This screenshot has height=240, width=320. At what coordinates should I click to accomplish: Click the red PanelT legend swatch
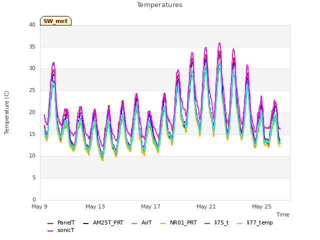[x=50, y=223]
